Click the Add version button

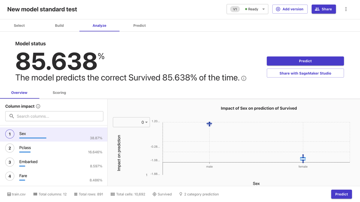click(290, 9)
